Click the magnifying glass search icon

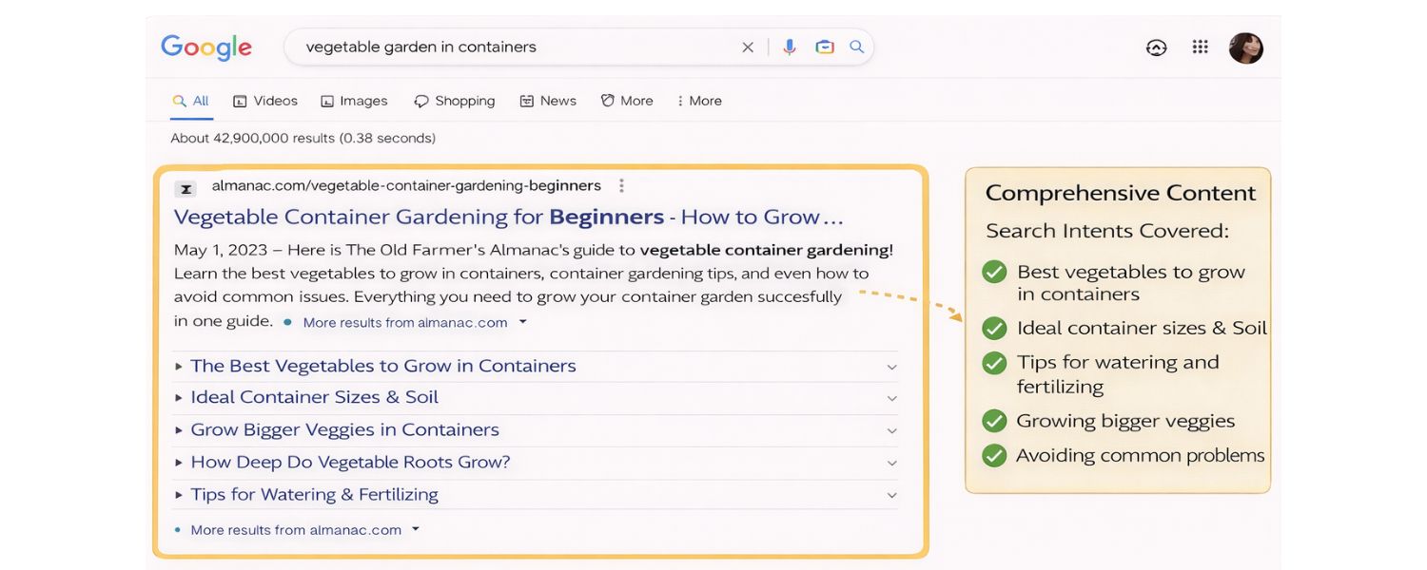coord(855,47)
